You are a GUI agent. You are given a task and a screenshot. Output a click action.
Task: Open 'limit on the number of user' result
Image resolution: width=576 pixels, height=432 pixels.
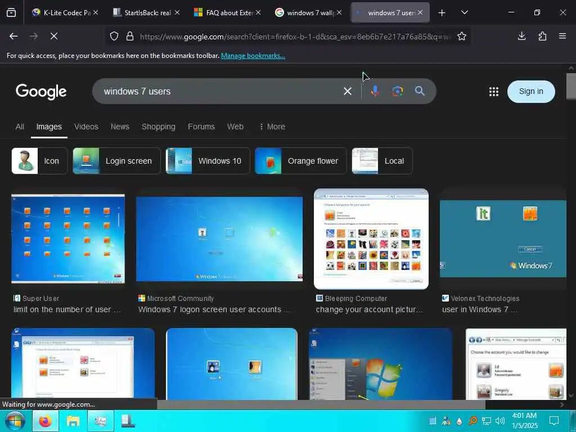(x=67, y=310)
